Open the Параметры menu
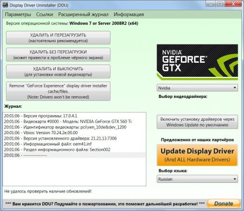The height and width of the screenshot is (211, 244). (x=18, y=15)
